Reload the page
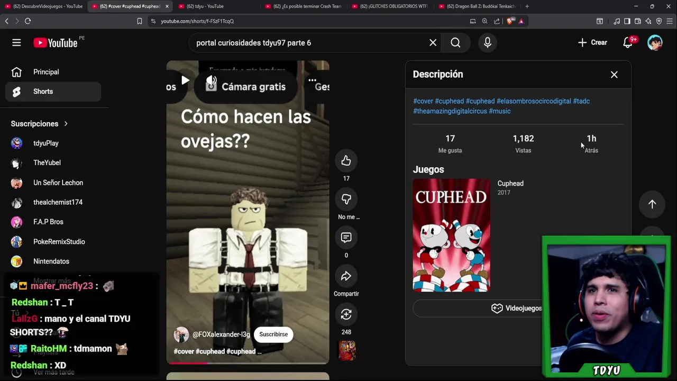 coord(28,21)
